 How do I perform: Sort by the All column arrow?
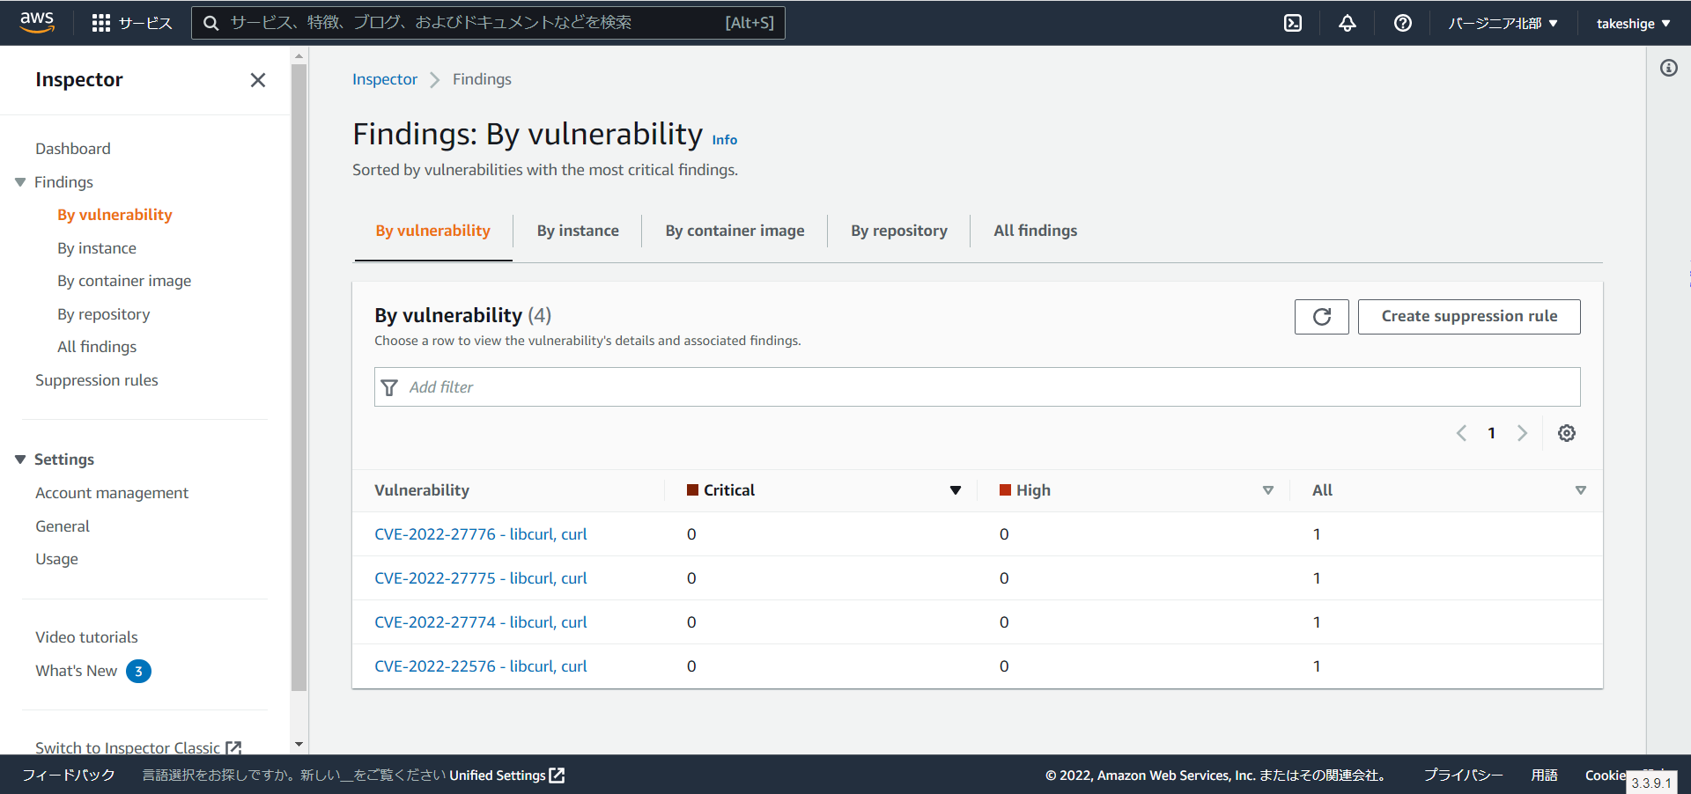1581,490
